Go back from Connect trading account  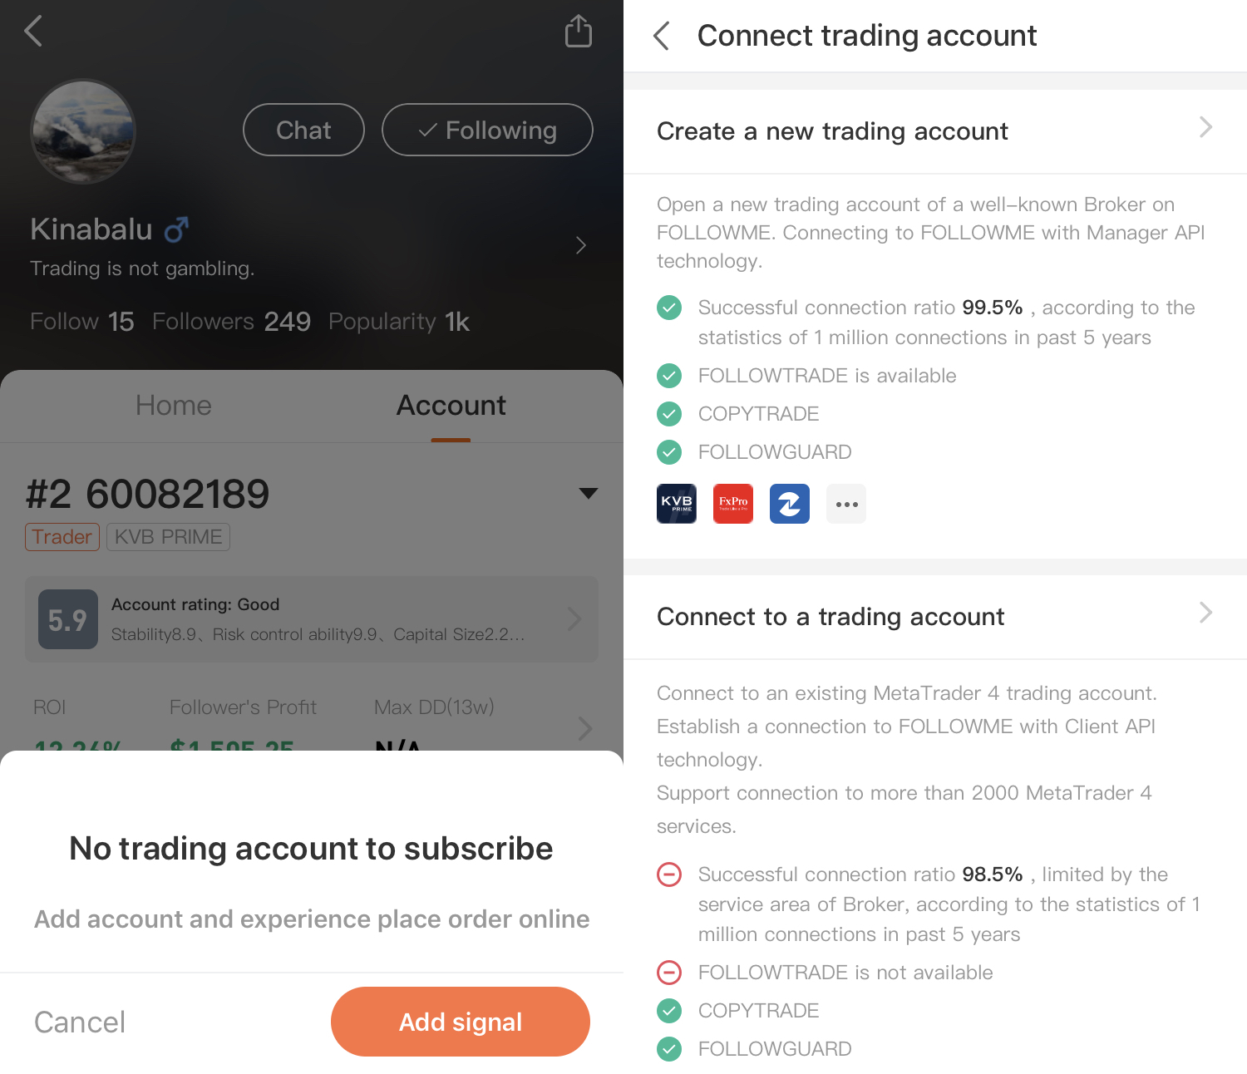point(662,36)
